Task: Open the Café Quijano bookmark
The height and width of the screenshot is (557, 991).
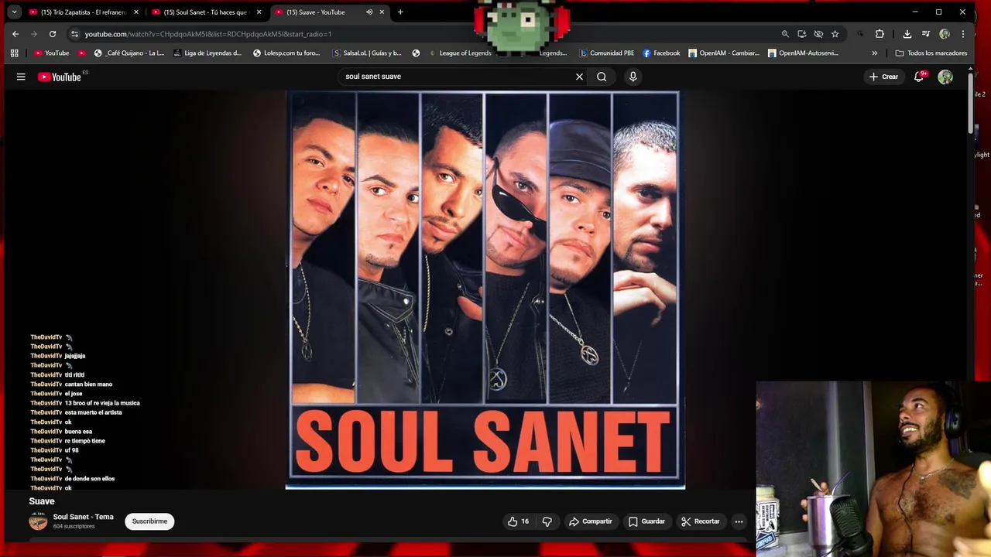Action: (x=129, y=53)
